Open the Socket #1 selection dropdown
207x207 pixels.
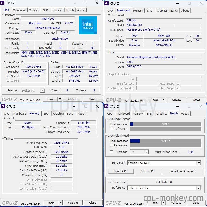43,91
